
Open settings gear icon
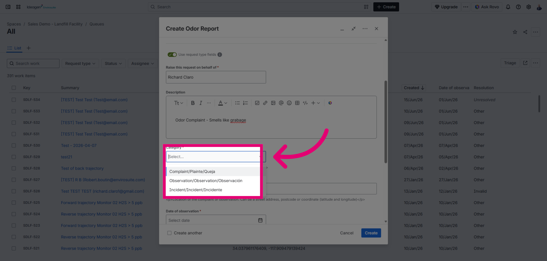[x=528, y=7]
